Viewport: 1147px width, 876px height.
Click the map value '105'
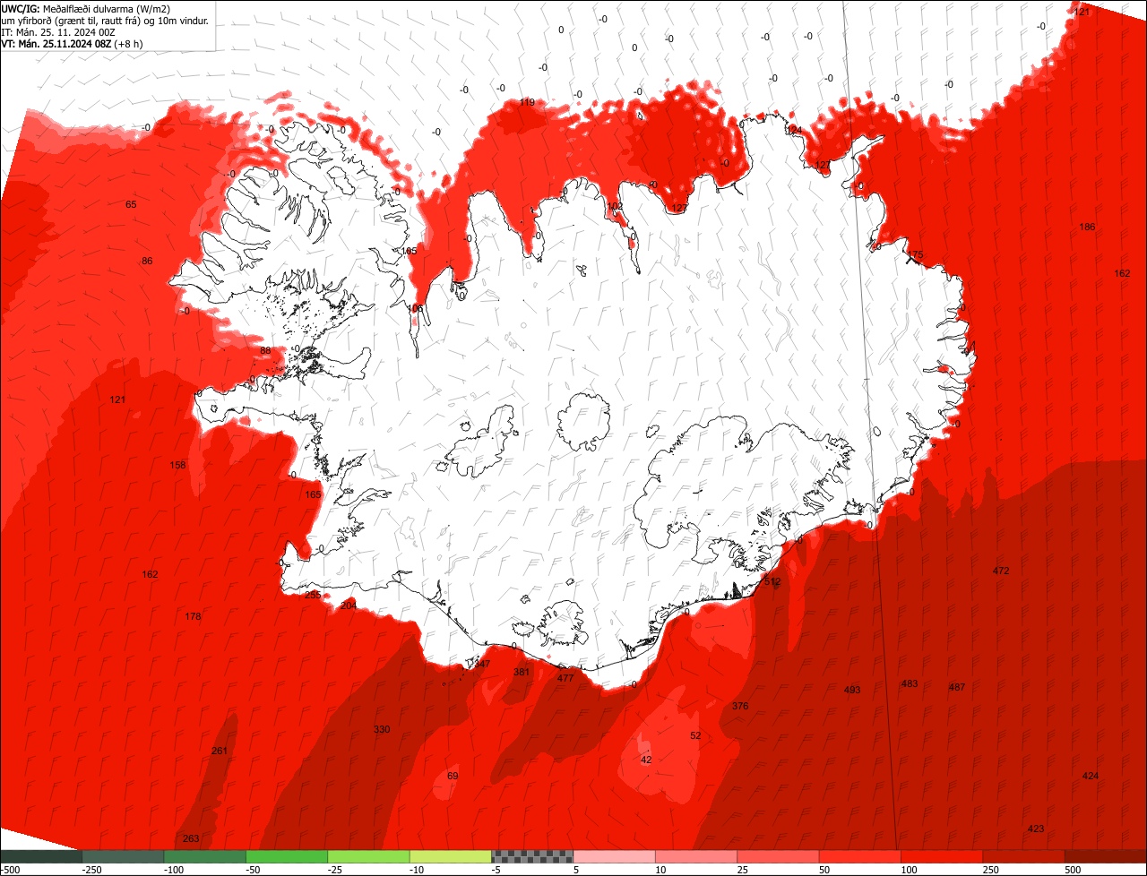(x=410, y=251)
